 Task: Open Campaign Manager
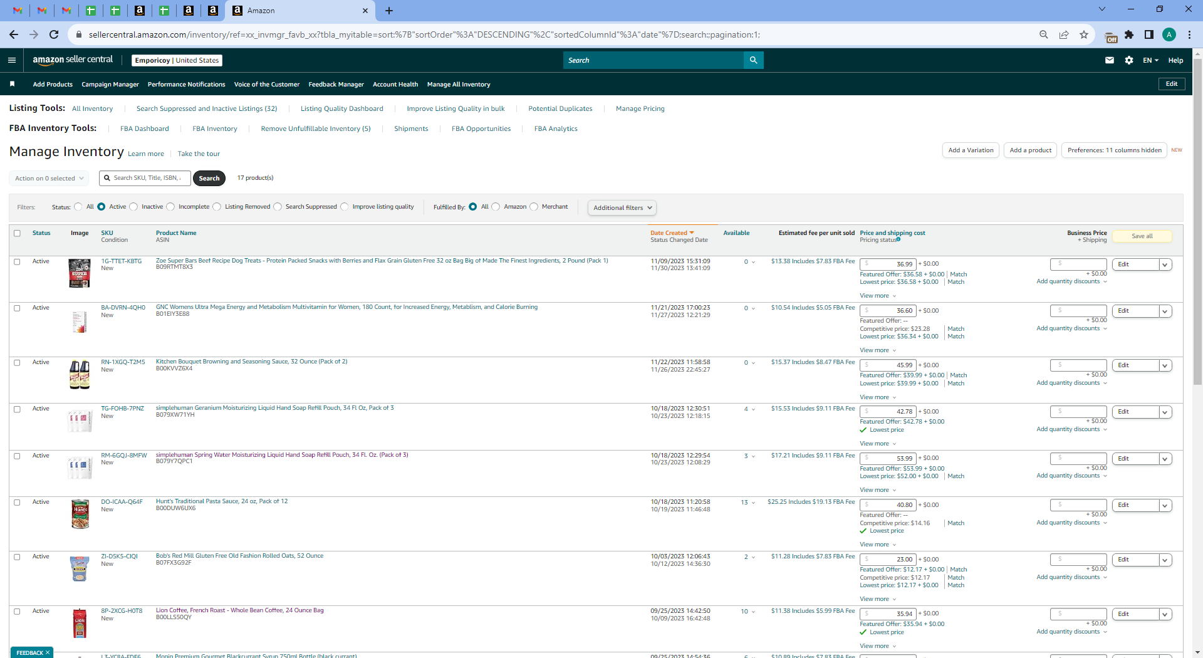[110, 84]
